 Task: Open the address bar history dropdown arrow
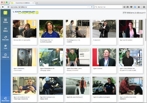[88, 7]
